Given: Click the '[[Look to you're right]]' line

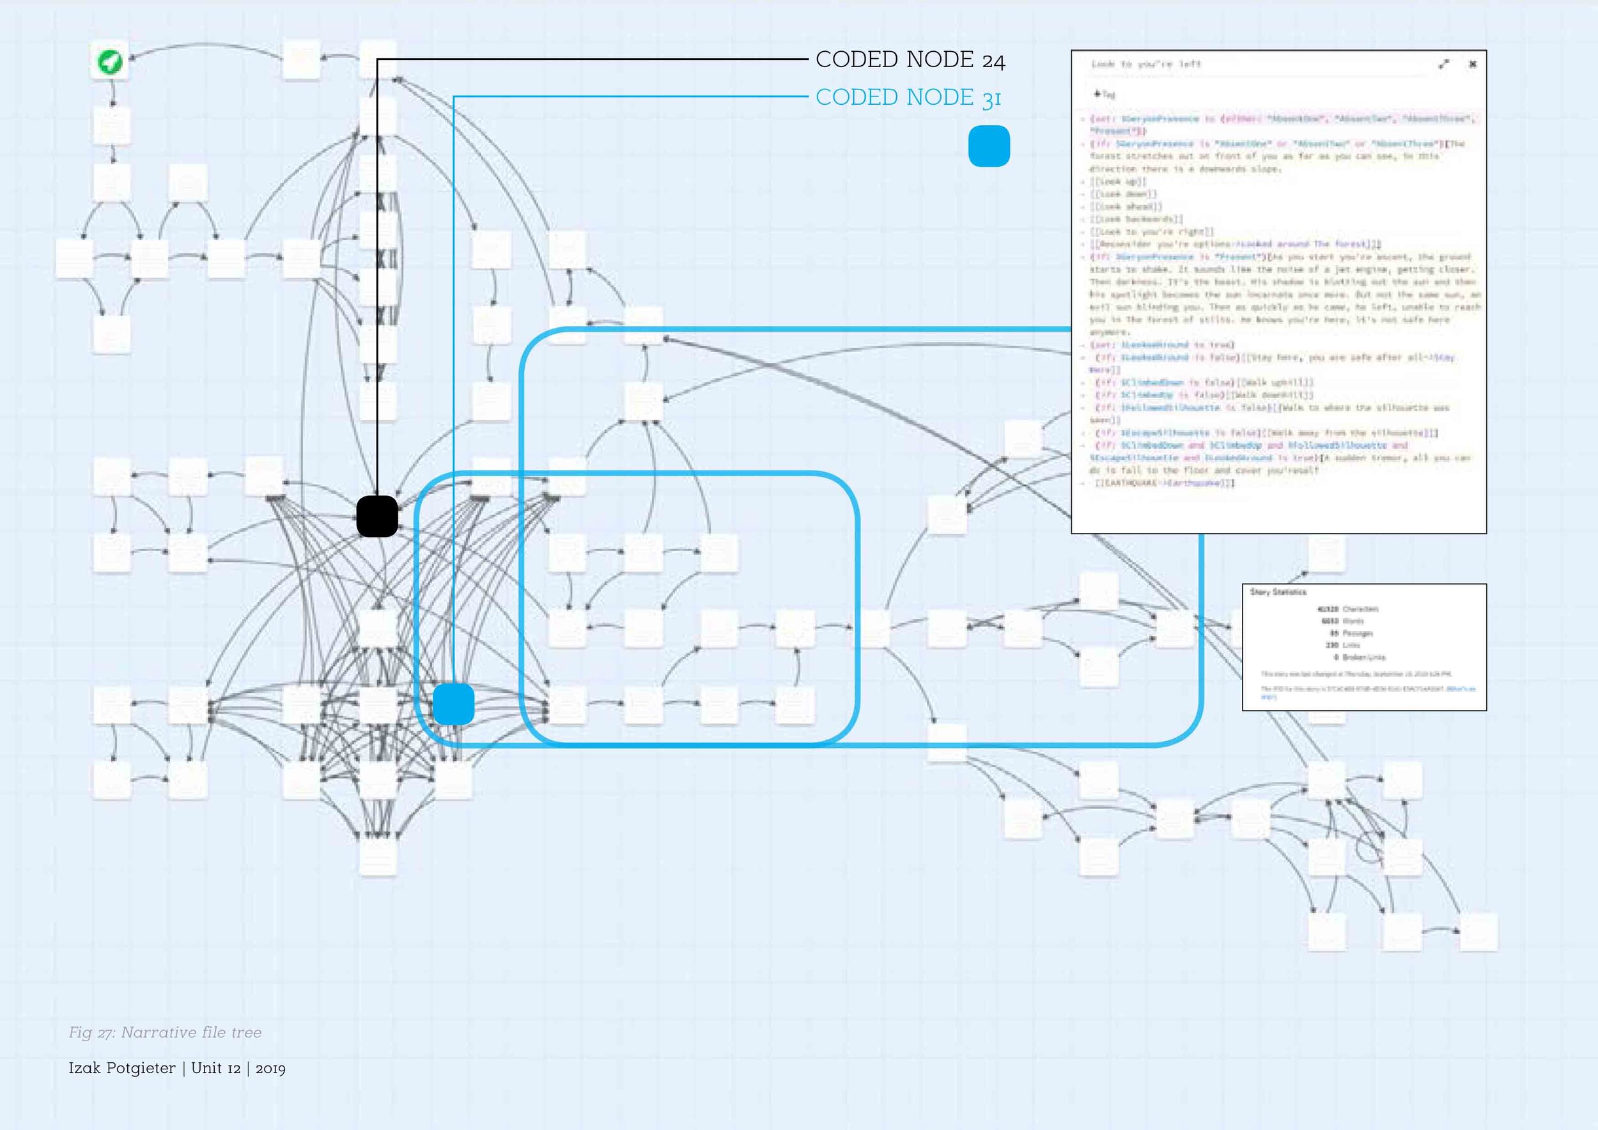Looking at the screenshot, I should (1152, 232).
